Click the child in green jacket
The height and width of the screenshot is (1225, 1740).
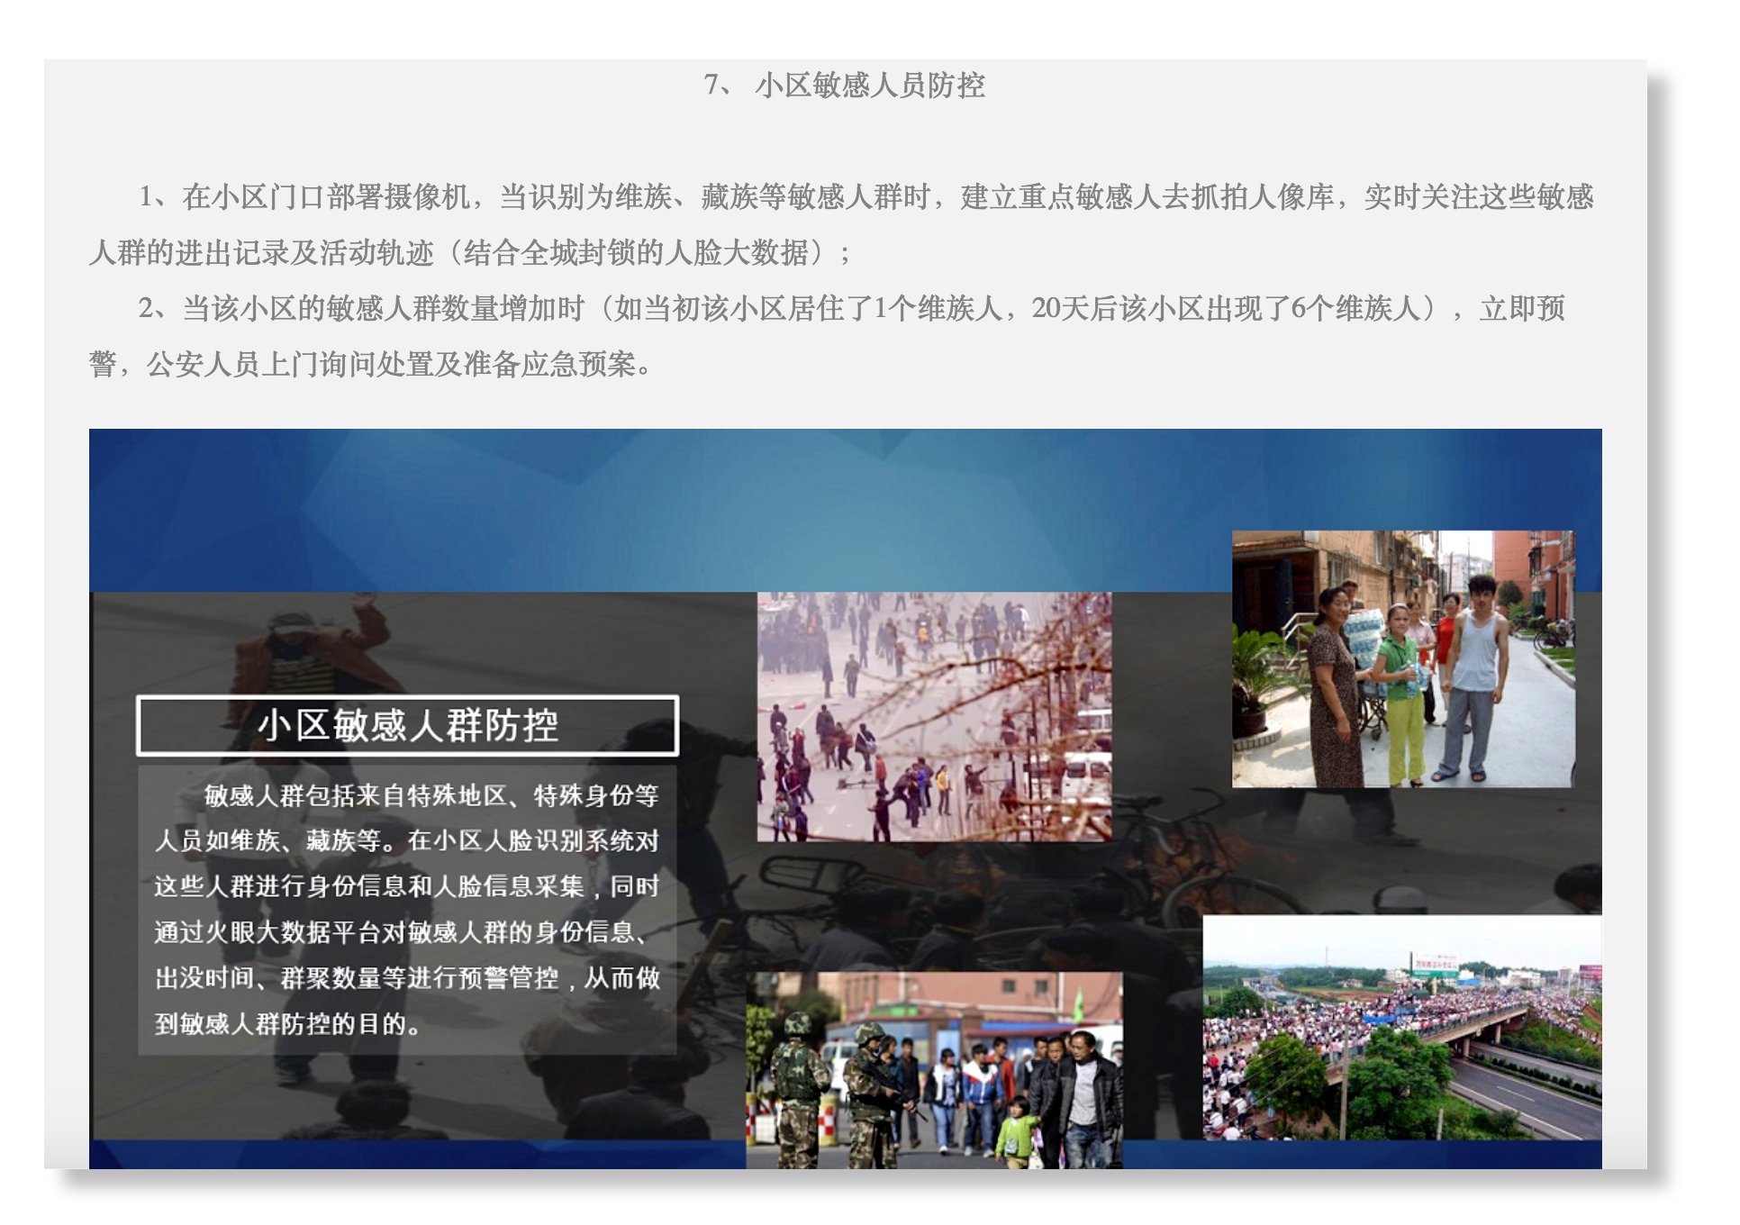[1015, 1130]
